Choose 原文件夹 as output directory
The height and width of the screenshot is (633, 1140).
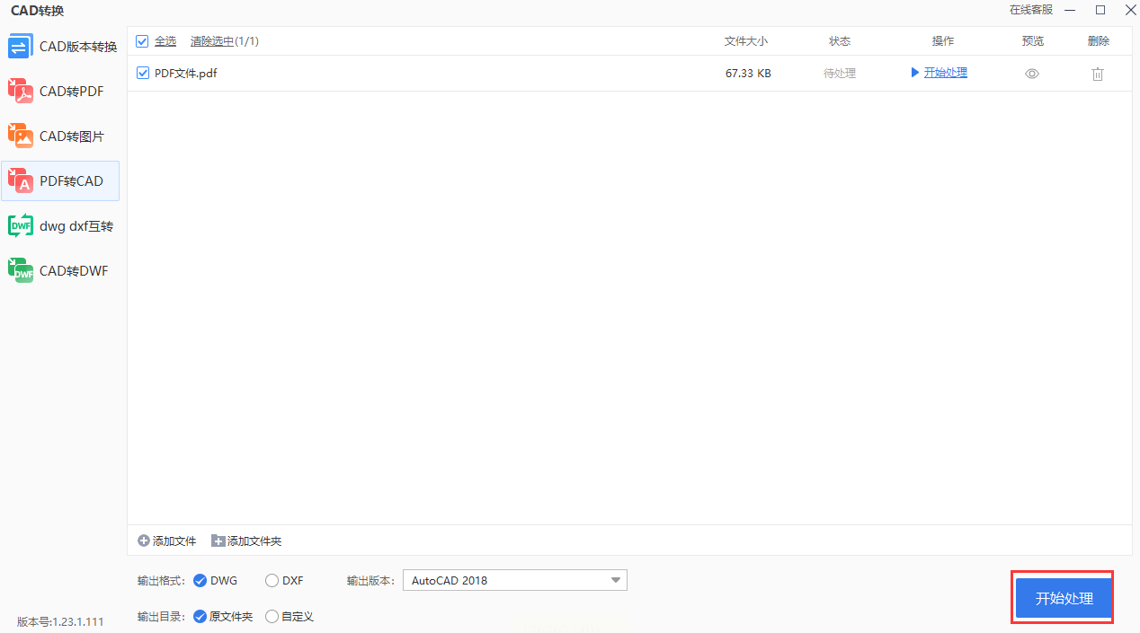click(200, 617)
